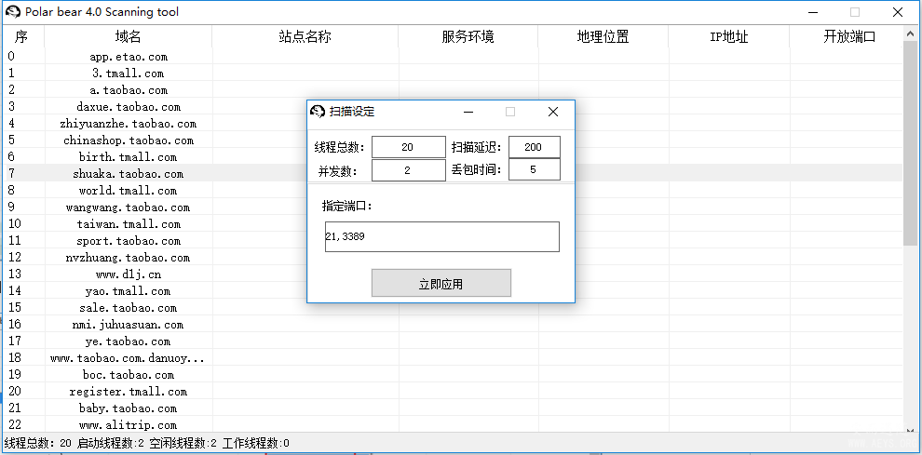Screen dimensions: 922x455
Task: Select row www.taobao.com.danuoy...
Action: point(453,358)
